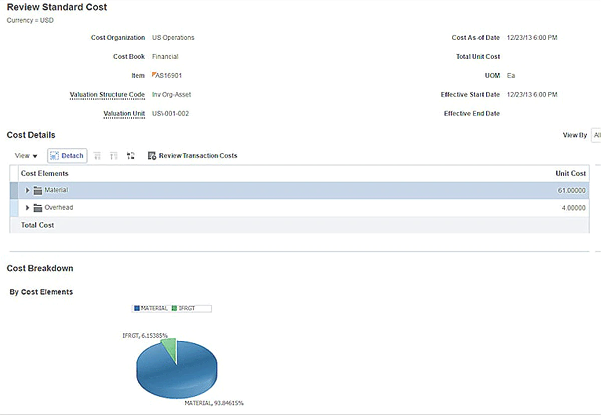Open the View By dropdown
The width and height of the screenshot is (601, 415).
click(596, 135)
